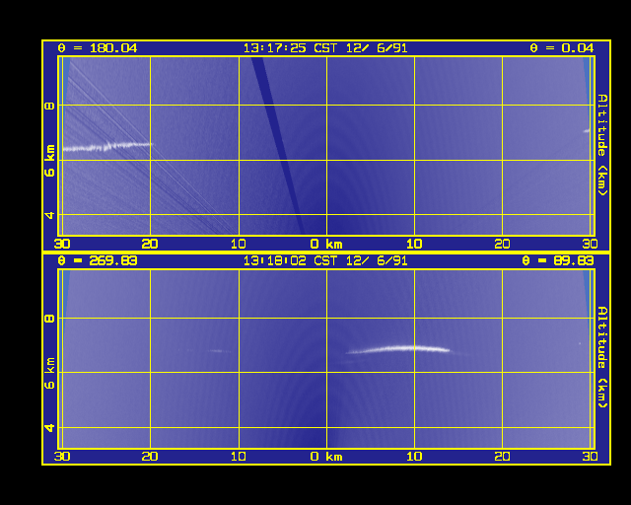Click the bottom panel's right-side "20" range label
The height and width of the screenshot is (505, 631).
(x=502, y=457)
